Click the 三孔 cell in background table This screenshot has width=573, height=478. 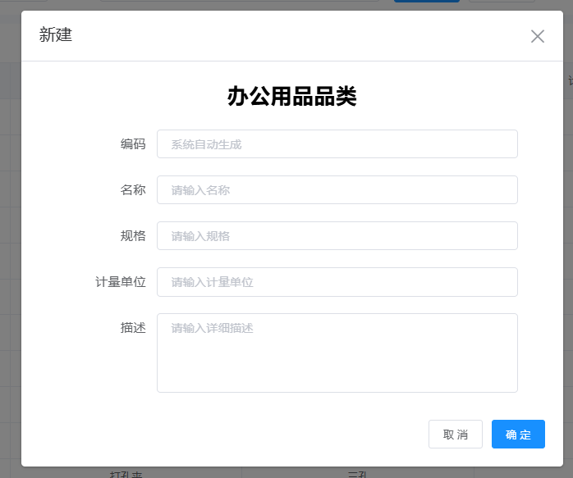coord(357,474)
